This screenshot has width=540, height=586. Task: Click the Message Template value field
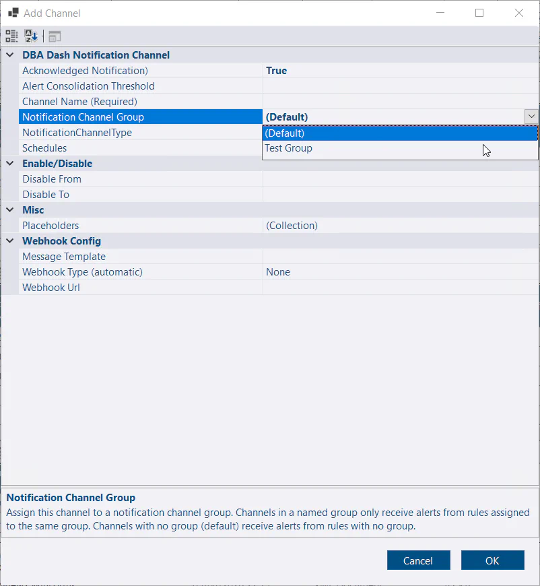click(400, 257)
